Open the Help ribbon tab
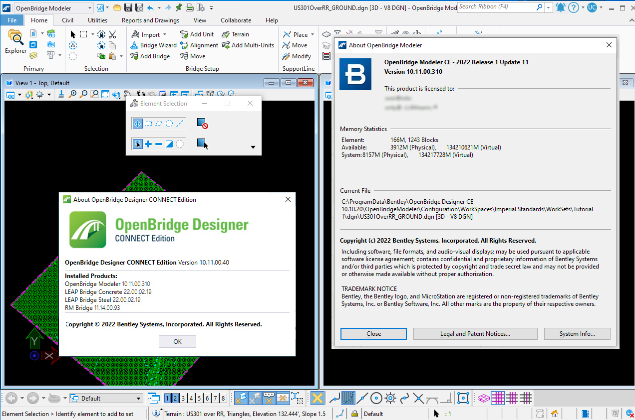Screen dimensions: 635x420 (x=272, y=20)
